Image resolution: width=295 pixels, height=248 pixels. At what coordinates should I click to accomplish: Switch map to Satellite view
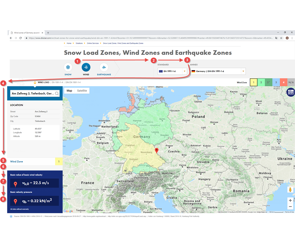click(x=82, y=91)
